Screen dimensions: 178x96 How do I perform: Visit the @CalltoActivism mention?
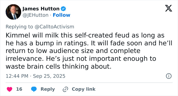pos(54,27)
